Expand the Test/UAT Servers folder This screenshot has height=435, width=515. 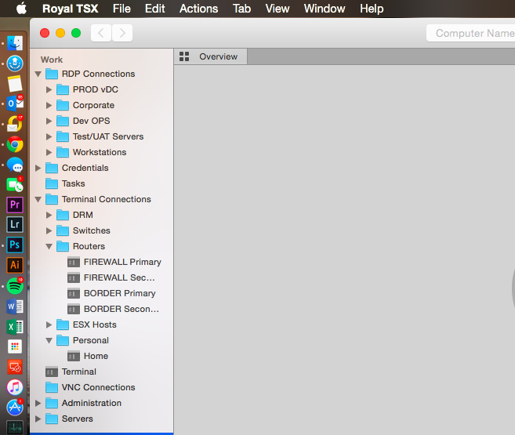point(49,136)
